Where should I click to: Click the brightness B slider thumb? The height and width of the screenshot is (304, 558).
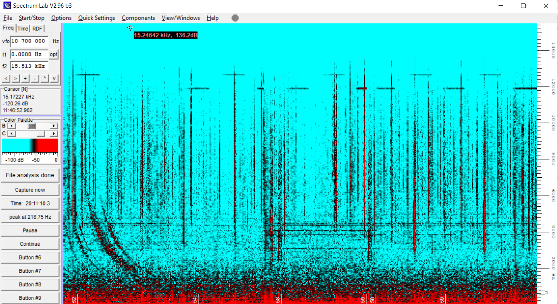[x=32, y=126]
